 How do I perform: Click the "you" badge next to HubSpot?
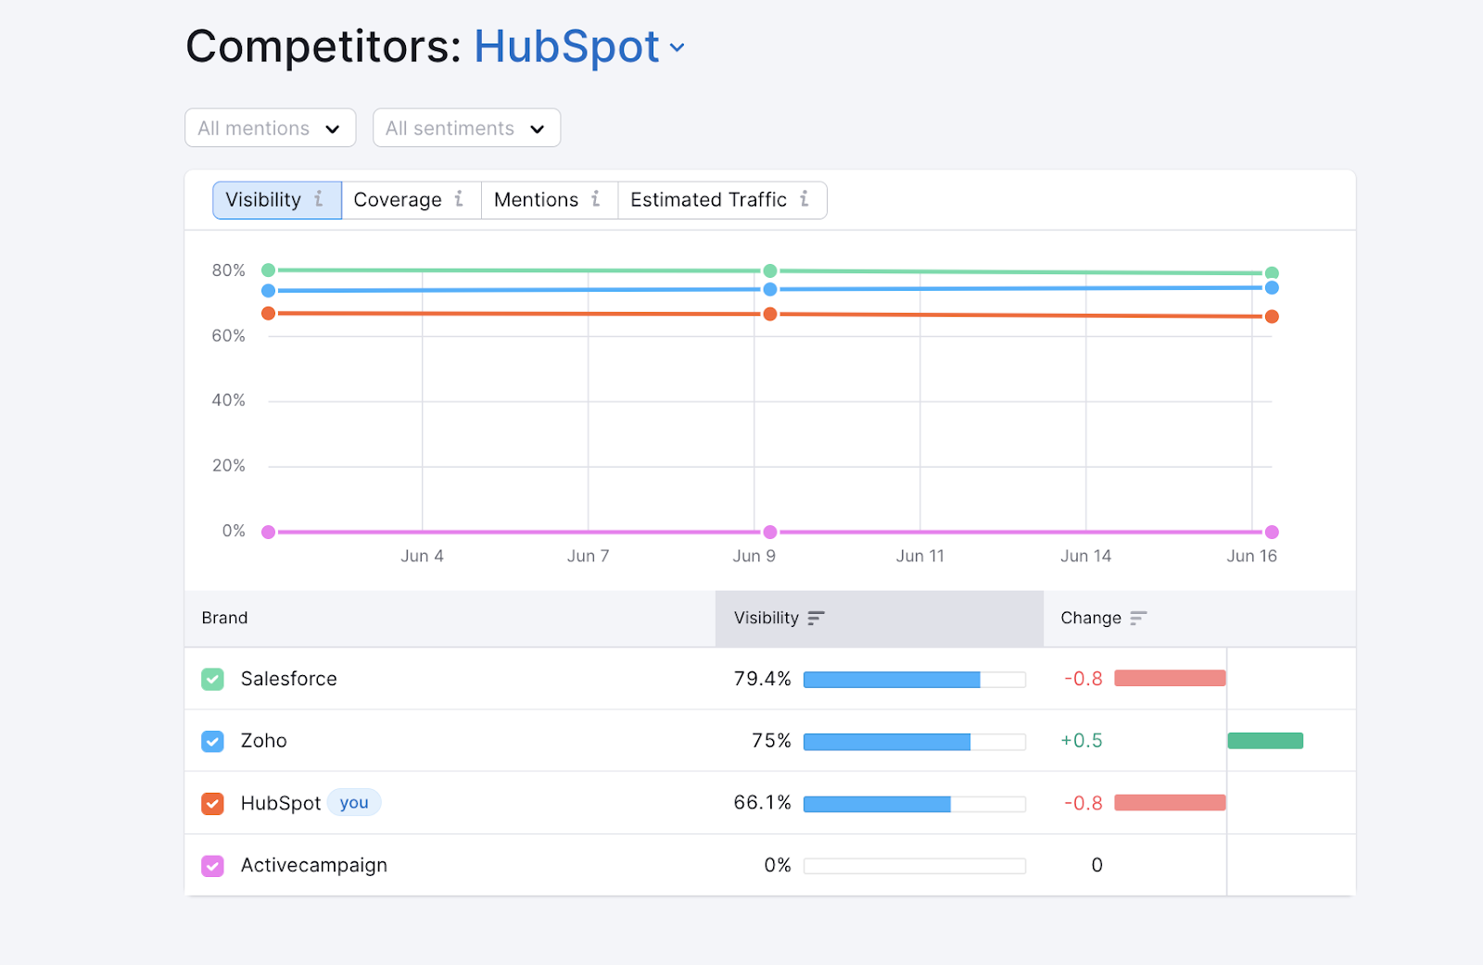(354, 803)
